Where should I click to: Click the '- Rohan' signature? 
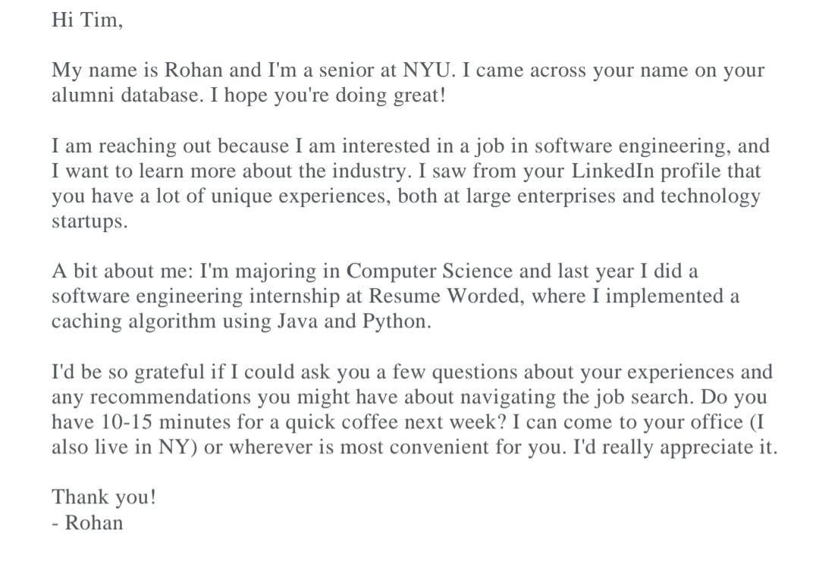[87, 522]
